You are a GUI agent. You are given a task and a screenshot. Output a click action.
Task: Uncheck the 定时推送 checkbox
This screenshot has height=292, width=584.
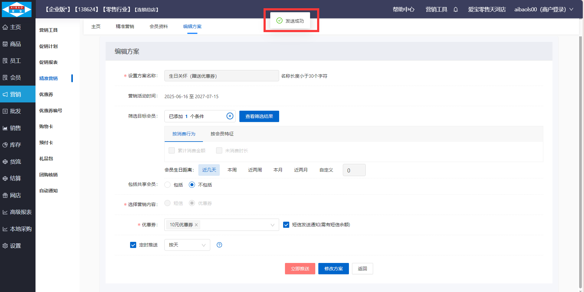133,245
